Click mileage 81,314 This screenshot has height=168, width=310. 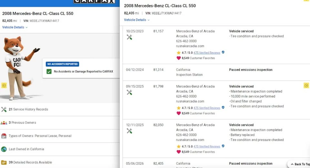click(158, 70)
